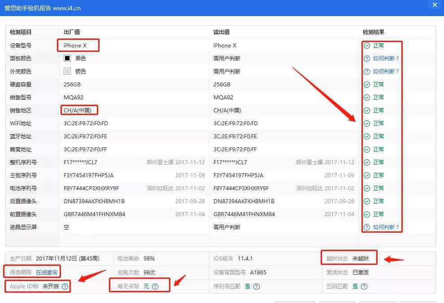Screen dimensions: 444x303
Task: Open 如何判断 link for 液晶显示屏
Action: (x=386, y=227)
